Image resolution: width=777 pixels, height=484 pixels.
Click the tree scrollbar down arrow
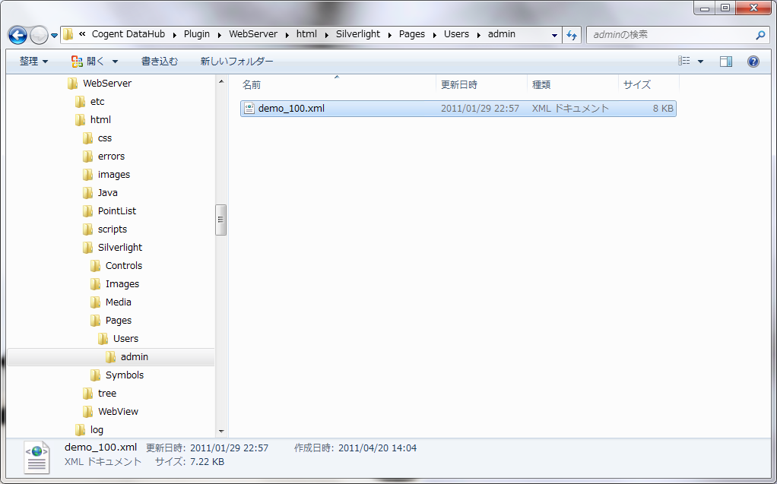tap(221, 432)
